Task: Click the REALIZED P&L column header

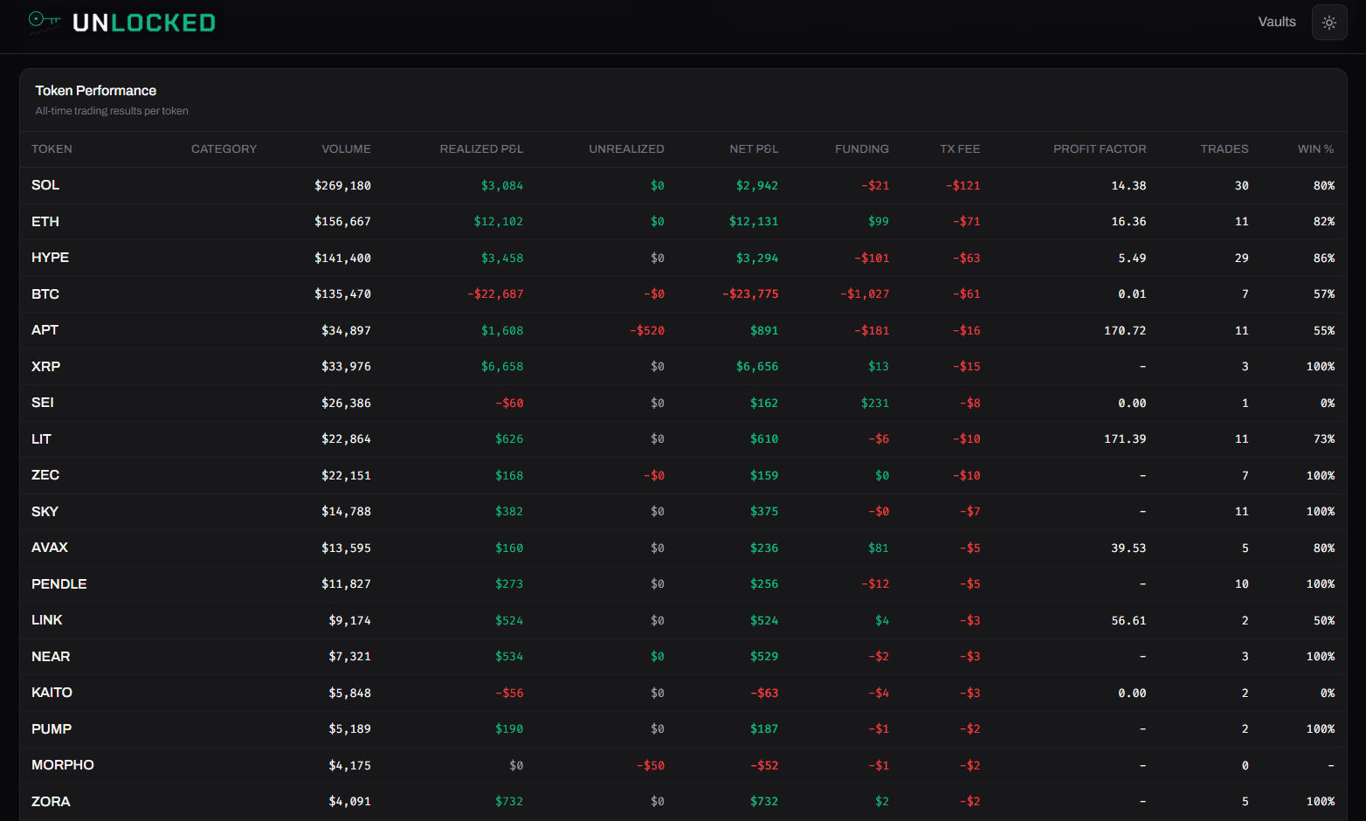Action: [481, 148]
